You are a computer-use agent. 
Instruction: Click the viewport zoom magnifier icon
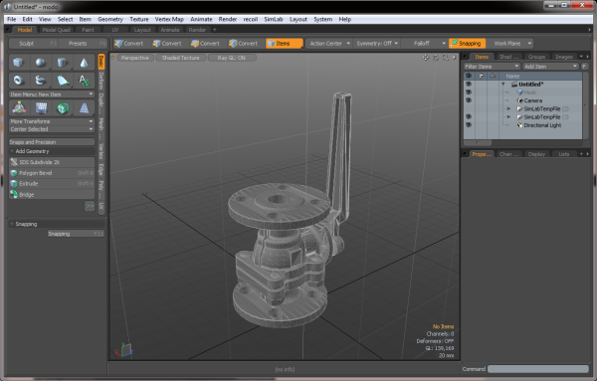tap(446, 58)
